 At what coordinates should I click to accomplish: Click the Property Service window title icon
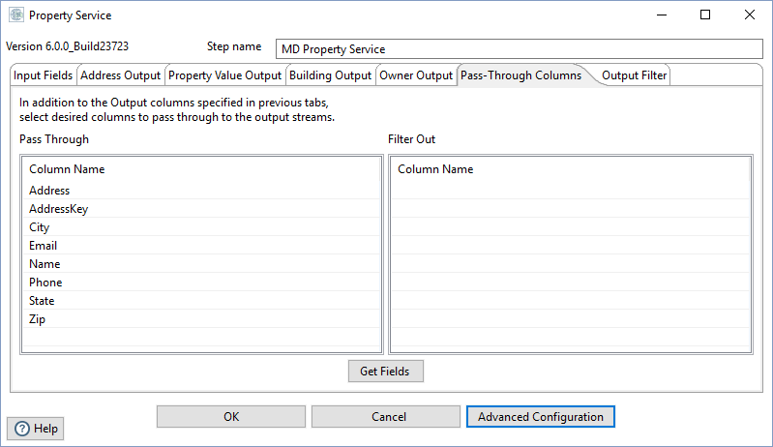pyautogui.click(x=15, y=15)
